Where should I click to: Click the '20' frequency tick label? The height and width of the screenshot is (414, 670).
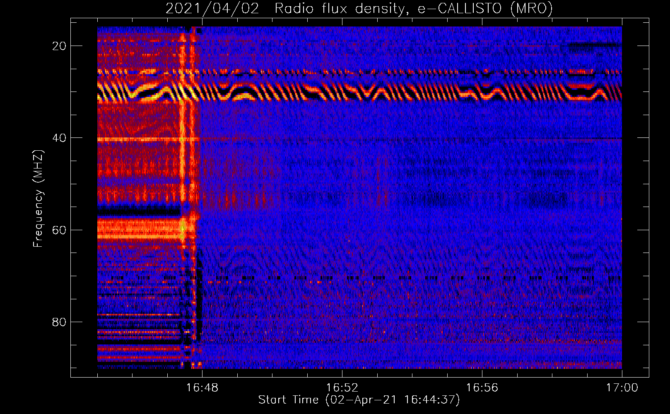click(59, 46)
